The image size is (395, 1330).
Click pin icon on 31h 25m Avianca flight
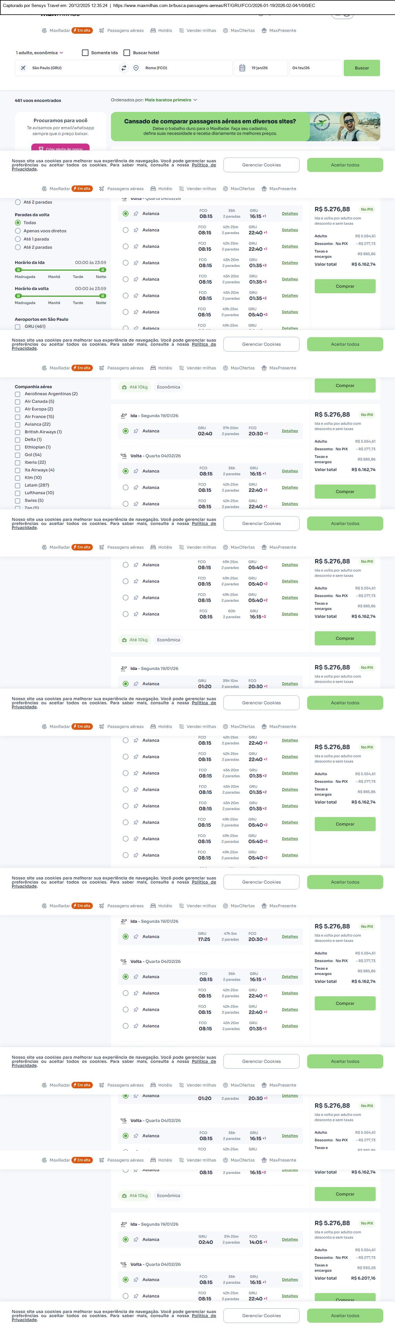[136, 1239]
